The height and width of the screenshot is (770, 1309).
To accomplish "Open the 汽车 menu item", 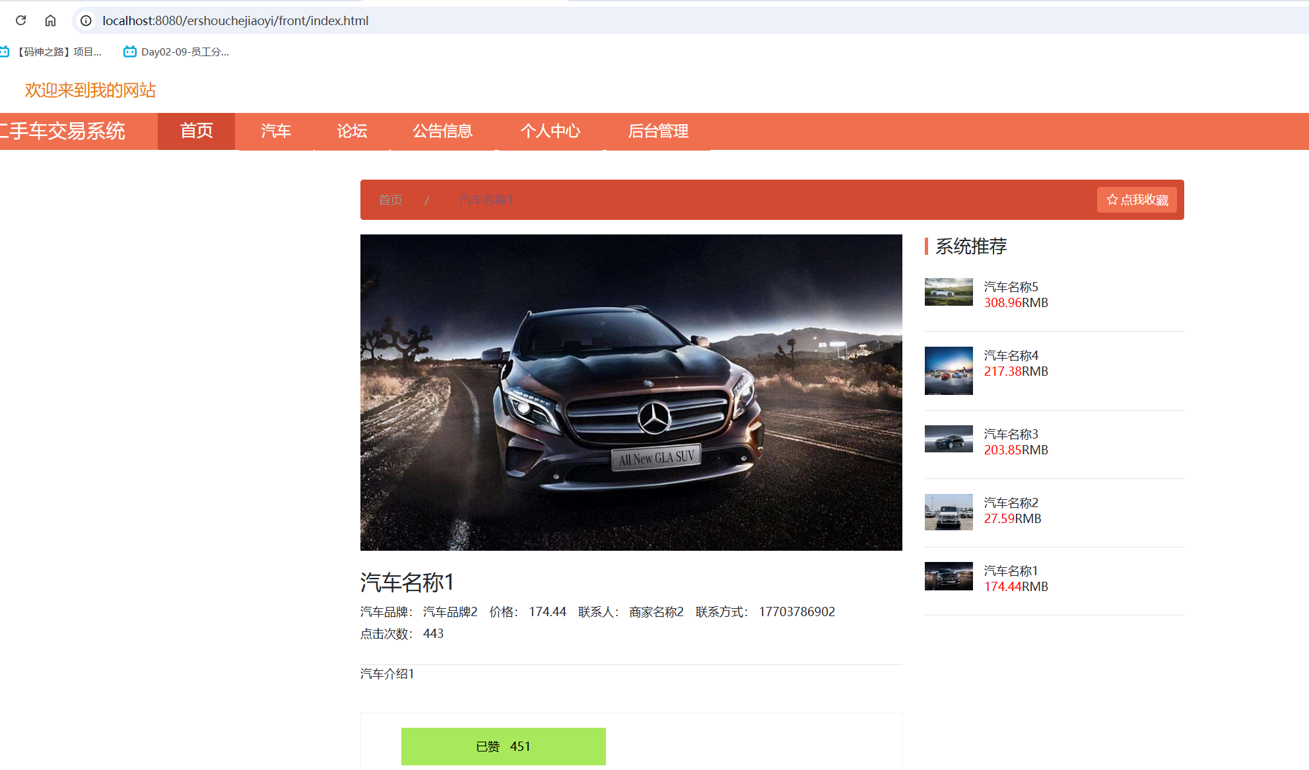I will point(276,131).
